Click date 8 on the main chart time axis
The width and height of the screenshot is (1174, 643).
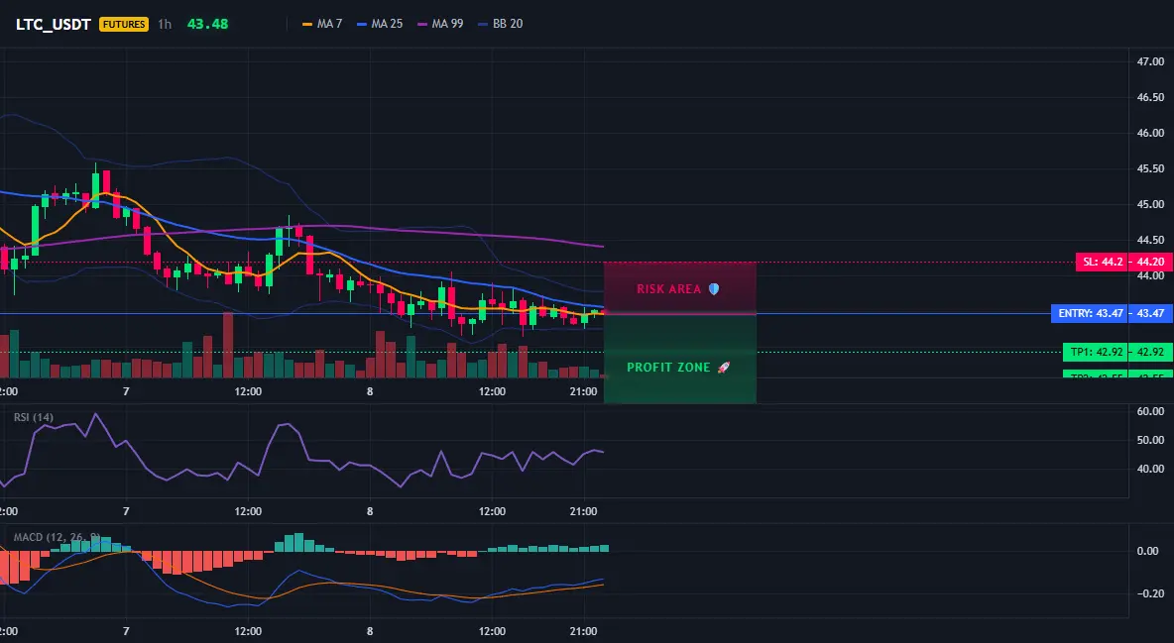(x=370, y=391)
